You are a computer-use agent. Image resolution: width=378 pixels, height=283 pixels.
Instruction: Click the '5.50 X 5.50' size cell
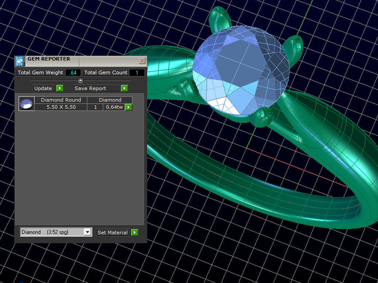point(61,107)
